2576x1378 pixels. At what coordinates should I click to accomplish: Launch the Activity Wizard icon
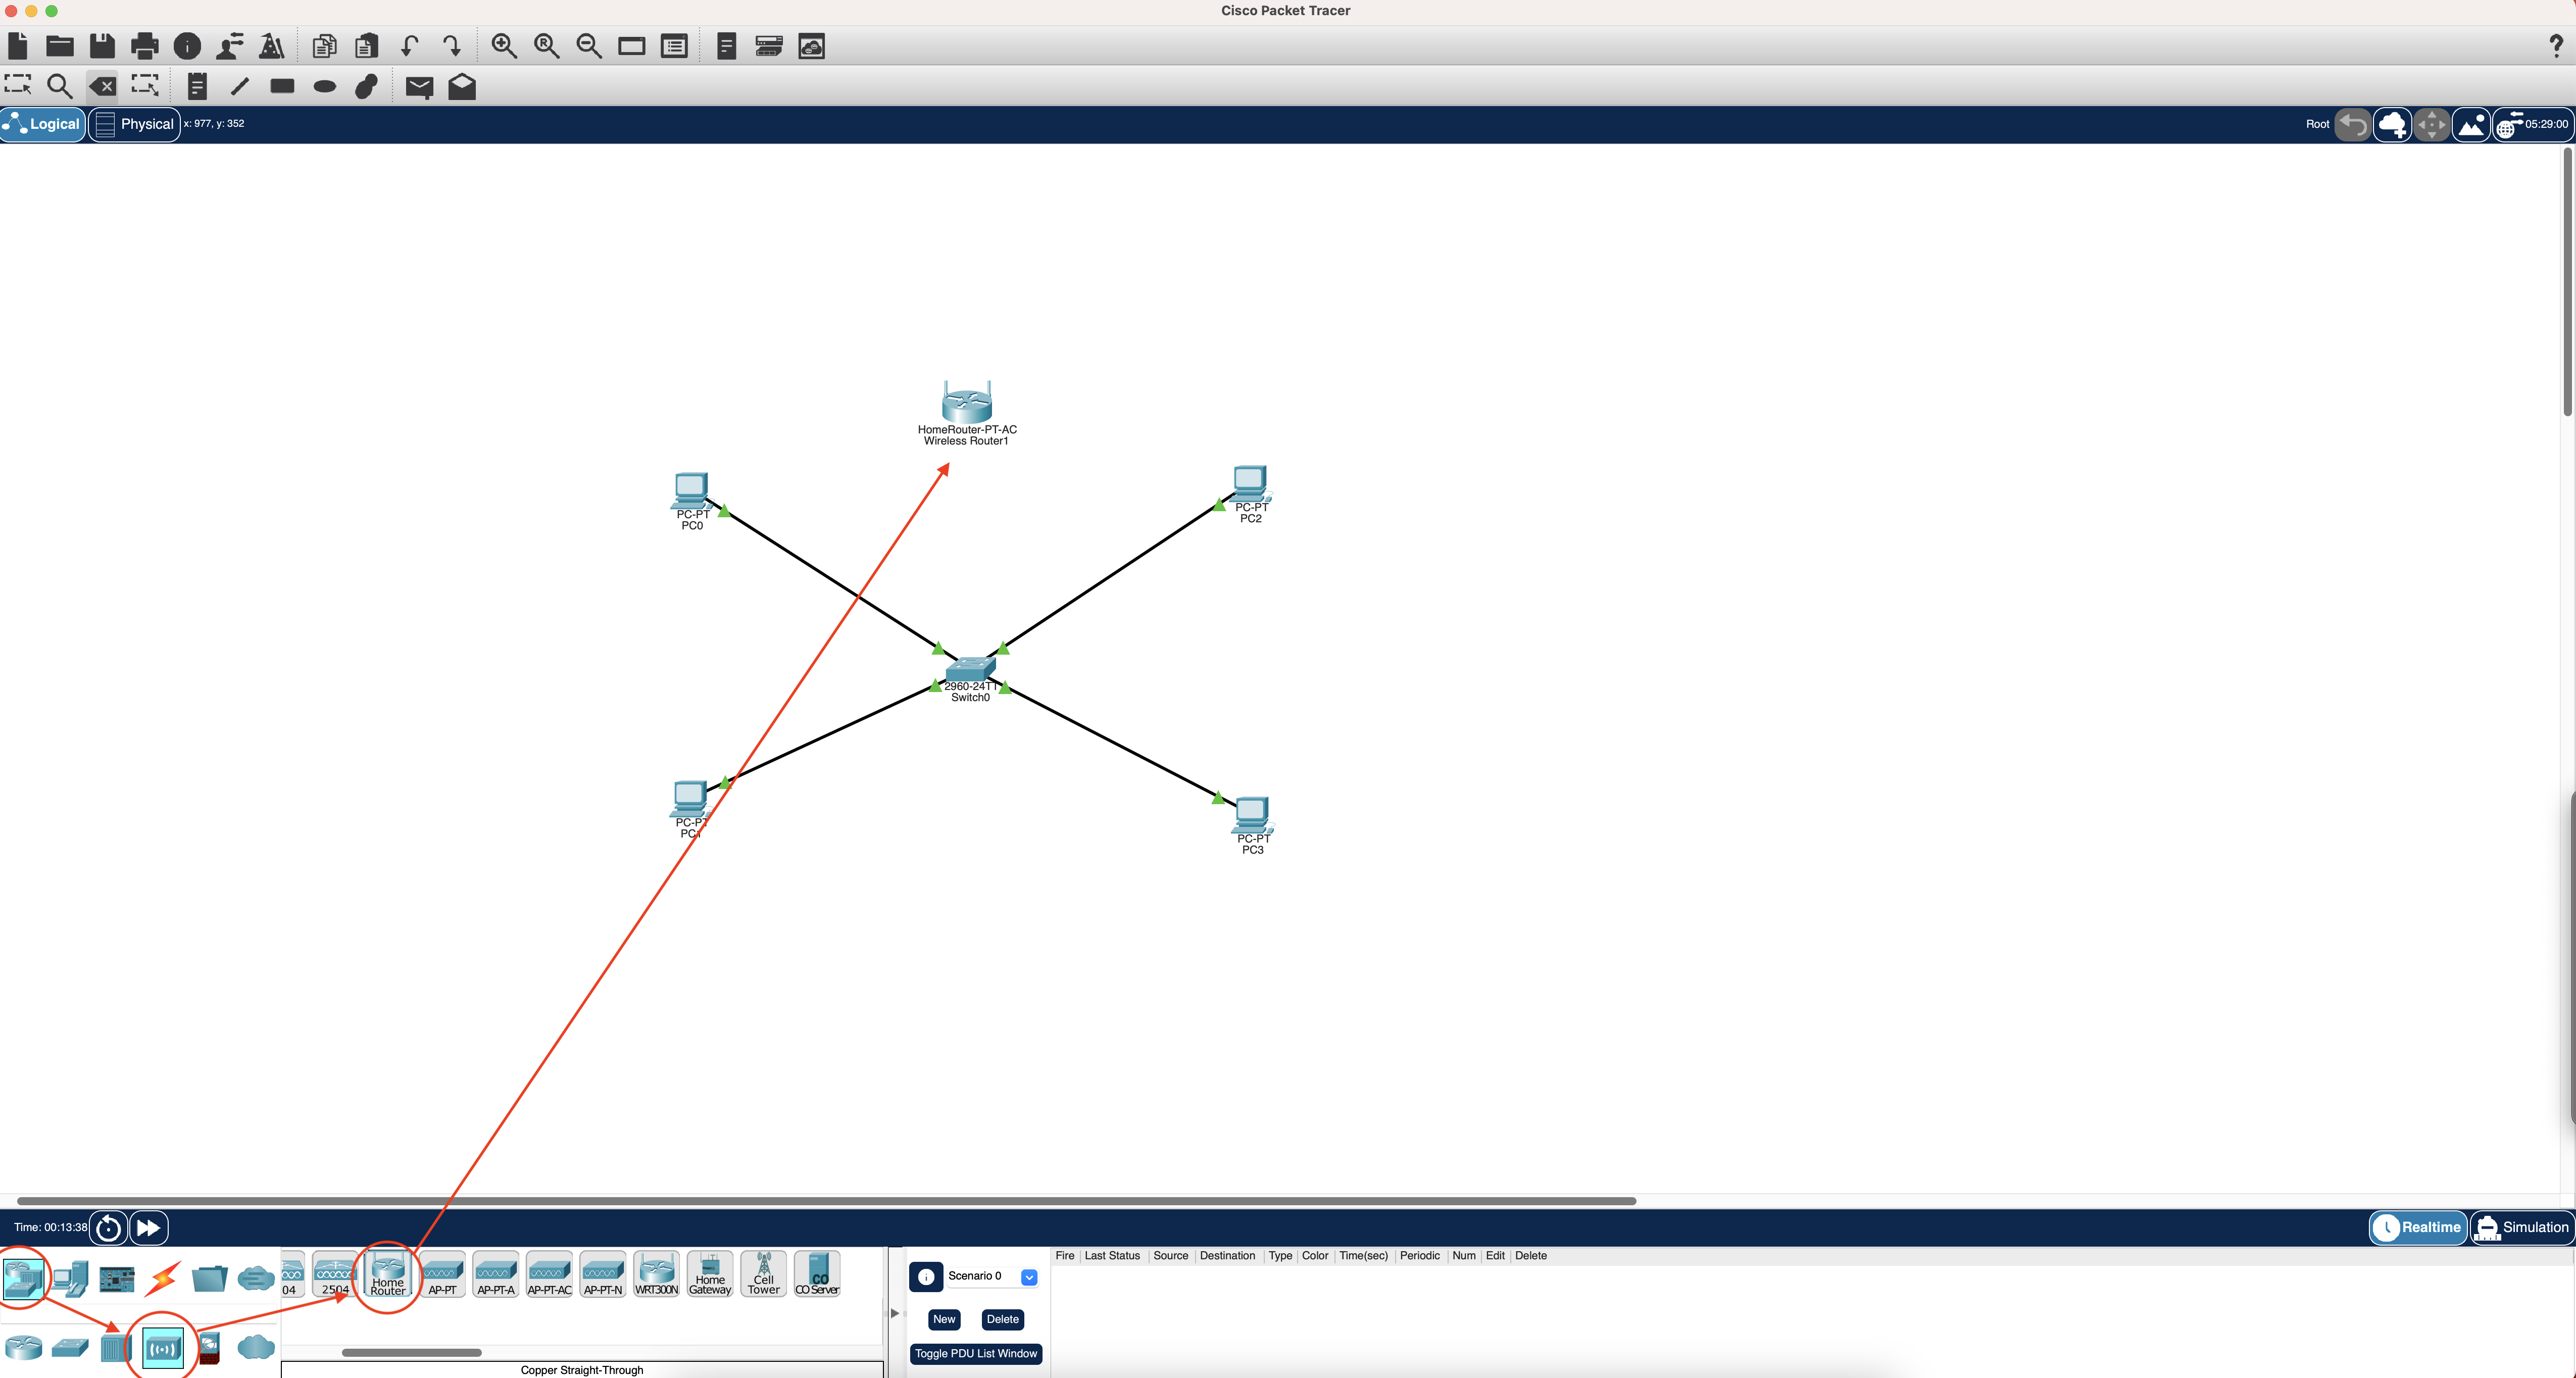pos(272,46)
